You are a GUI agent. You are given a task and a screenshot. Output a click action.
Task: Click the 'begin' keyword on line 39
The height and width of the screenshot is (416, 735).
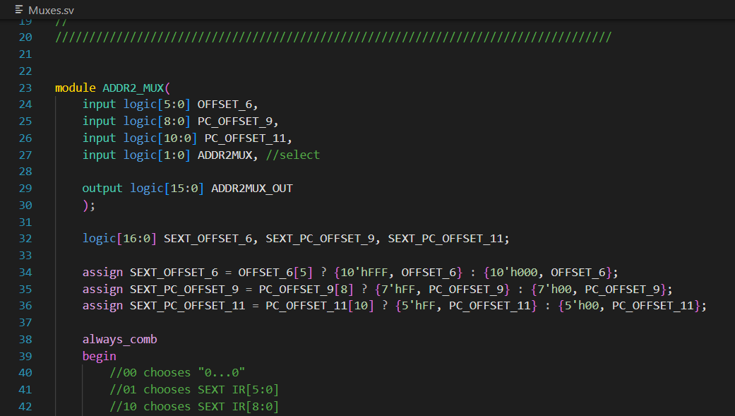(x=99, y=356)
